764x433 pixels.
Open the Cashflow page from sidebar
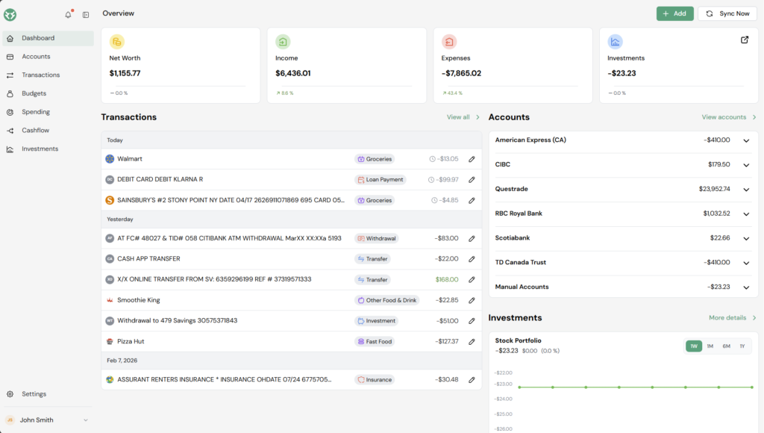[36, 131]
